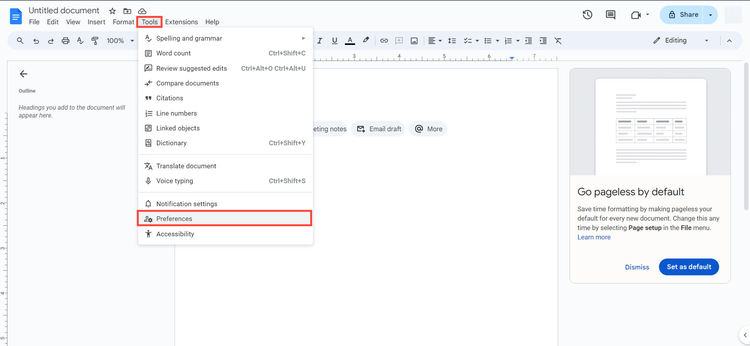View cloud save status icon

pos(142,11)
